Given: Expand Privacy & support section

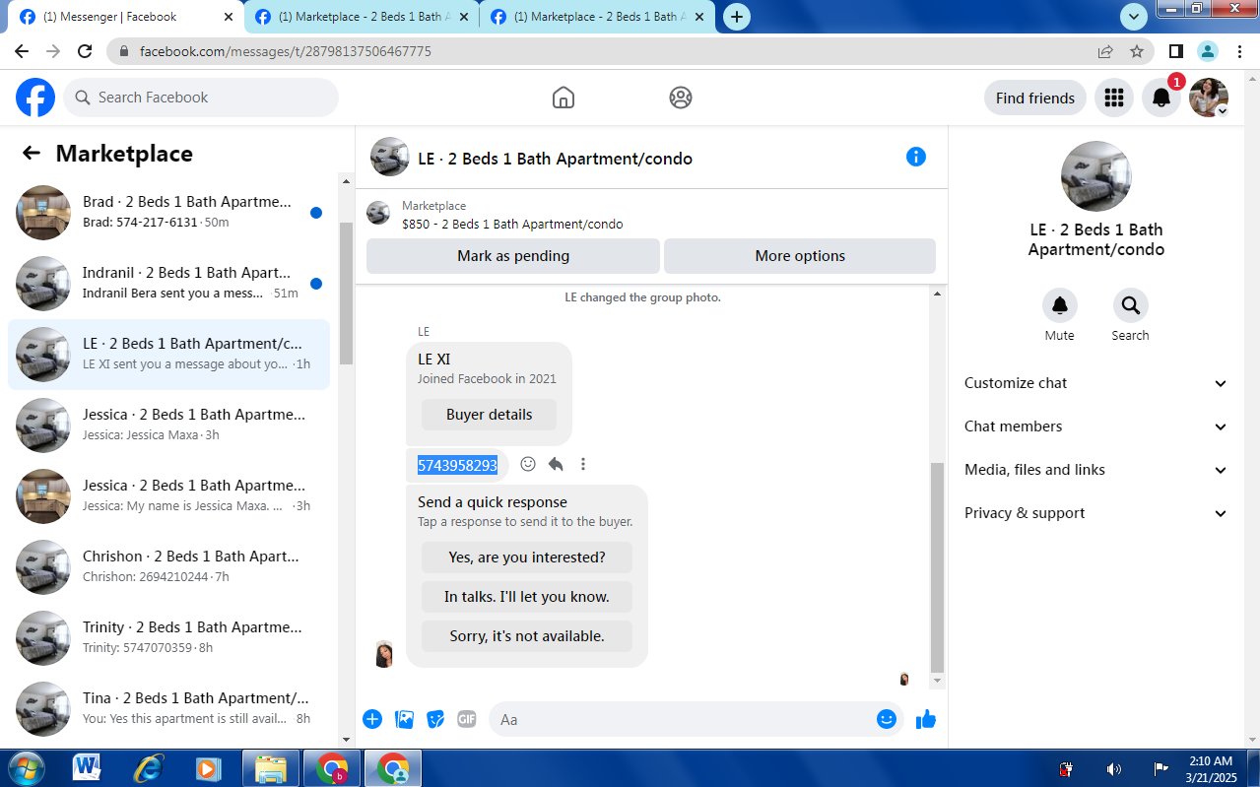Looking at the screenshot, I should pyautogui.click(x=1095, y=513).
